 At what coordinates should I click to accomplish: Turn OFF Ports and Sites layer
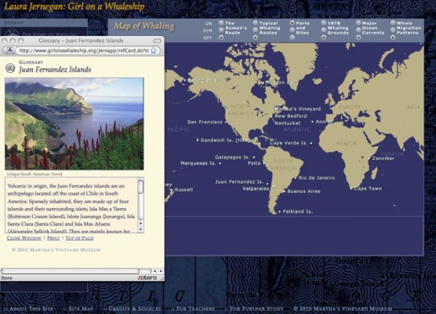tap(292, 38)
